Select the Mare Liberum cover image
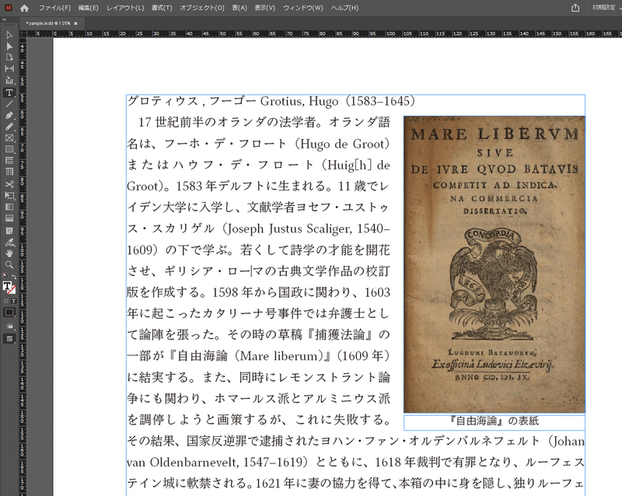The width and height of the screenshot is (622, 496). coord(494,264)
